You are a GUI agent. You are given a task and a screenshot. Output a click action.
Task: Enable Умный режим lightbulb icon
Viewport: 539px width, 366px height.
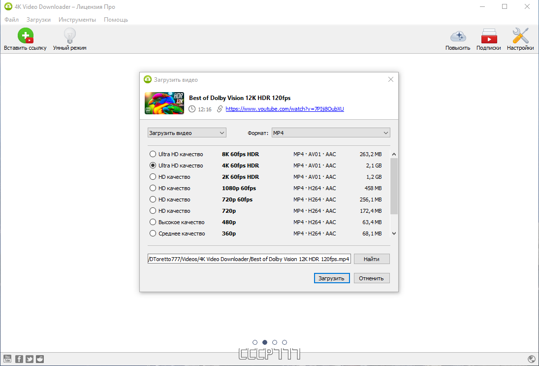[69, 35]
